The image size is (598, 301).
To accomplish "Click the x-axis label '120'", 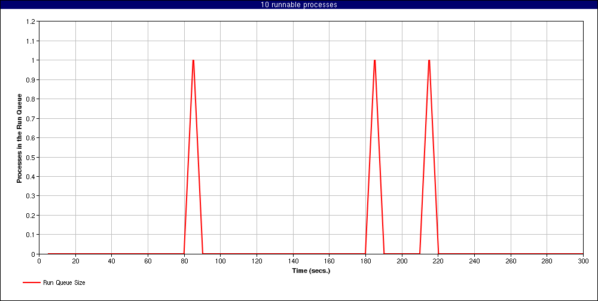I will pos(257,261).
